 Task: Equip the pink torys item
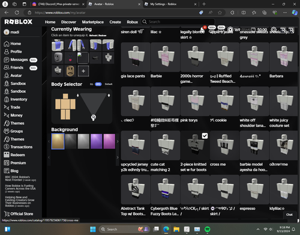(195, 101)
